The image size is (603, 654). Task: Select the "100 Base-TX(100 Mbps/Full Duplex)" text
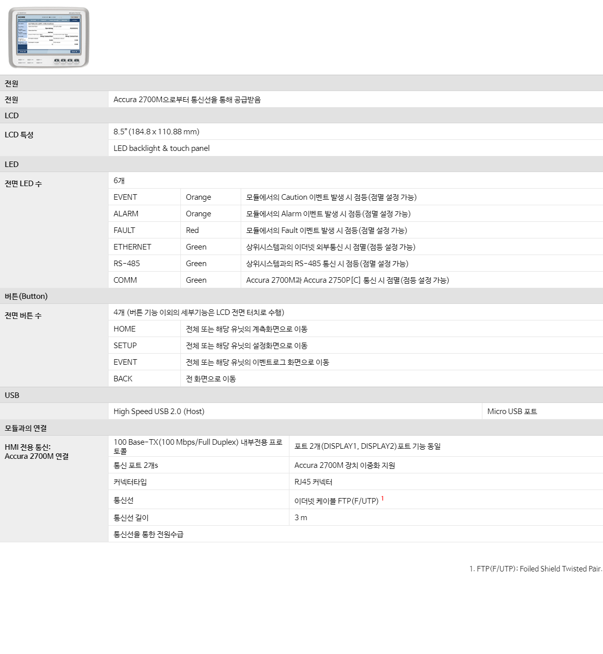[x=176, y=442]
